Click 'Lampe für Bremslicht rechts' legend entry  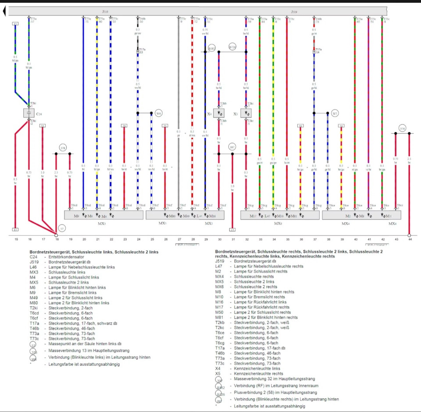click(x=259, y=297)
